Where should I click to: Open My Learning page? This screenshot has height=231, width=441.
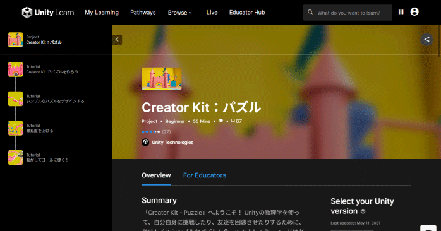pos(102,13)
